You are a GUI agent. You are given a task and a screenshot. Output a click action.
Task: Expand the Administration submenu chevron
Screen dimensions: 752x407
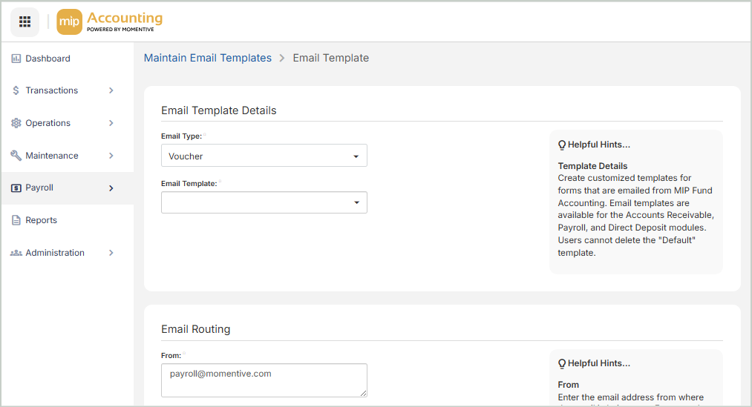click(x=111, y=253)
